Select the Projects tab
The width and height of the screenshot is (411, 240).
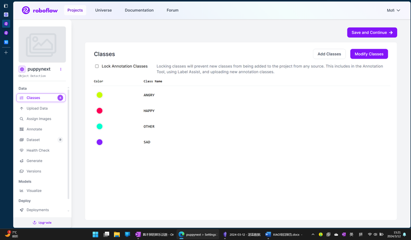(75, 10)
